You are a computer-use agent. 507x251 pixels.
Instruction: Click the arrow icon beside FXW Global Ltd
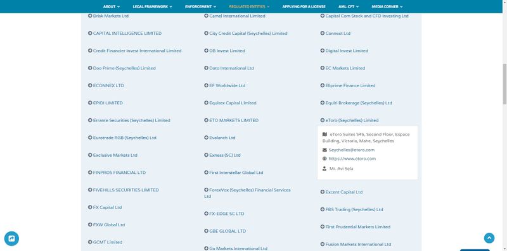90,225
